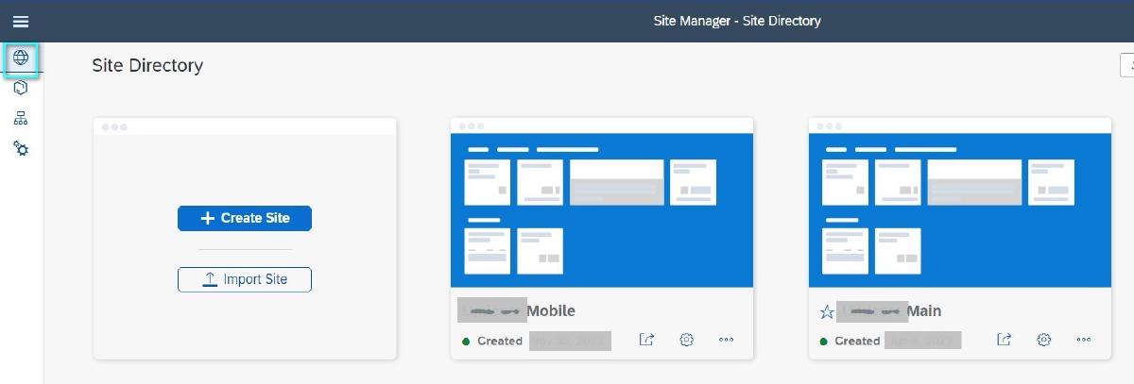Click the partially visible top-right button

[x=1126, y=65]
